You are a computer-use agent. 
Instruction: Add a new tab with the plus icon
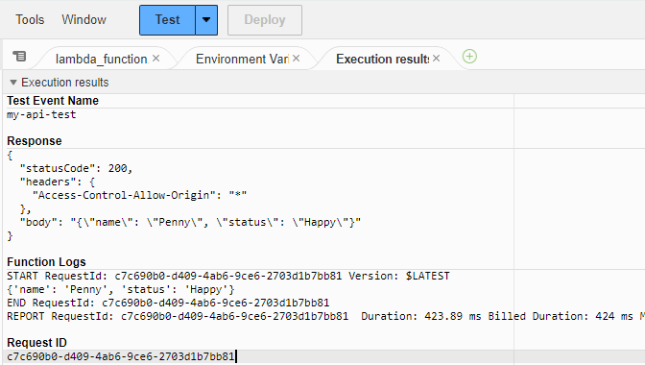pos(469,57)
